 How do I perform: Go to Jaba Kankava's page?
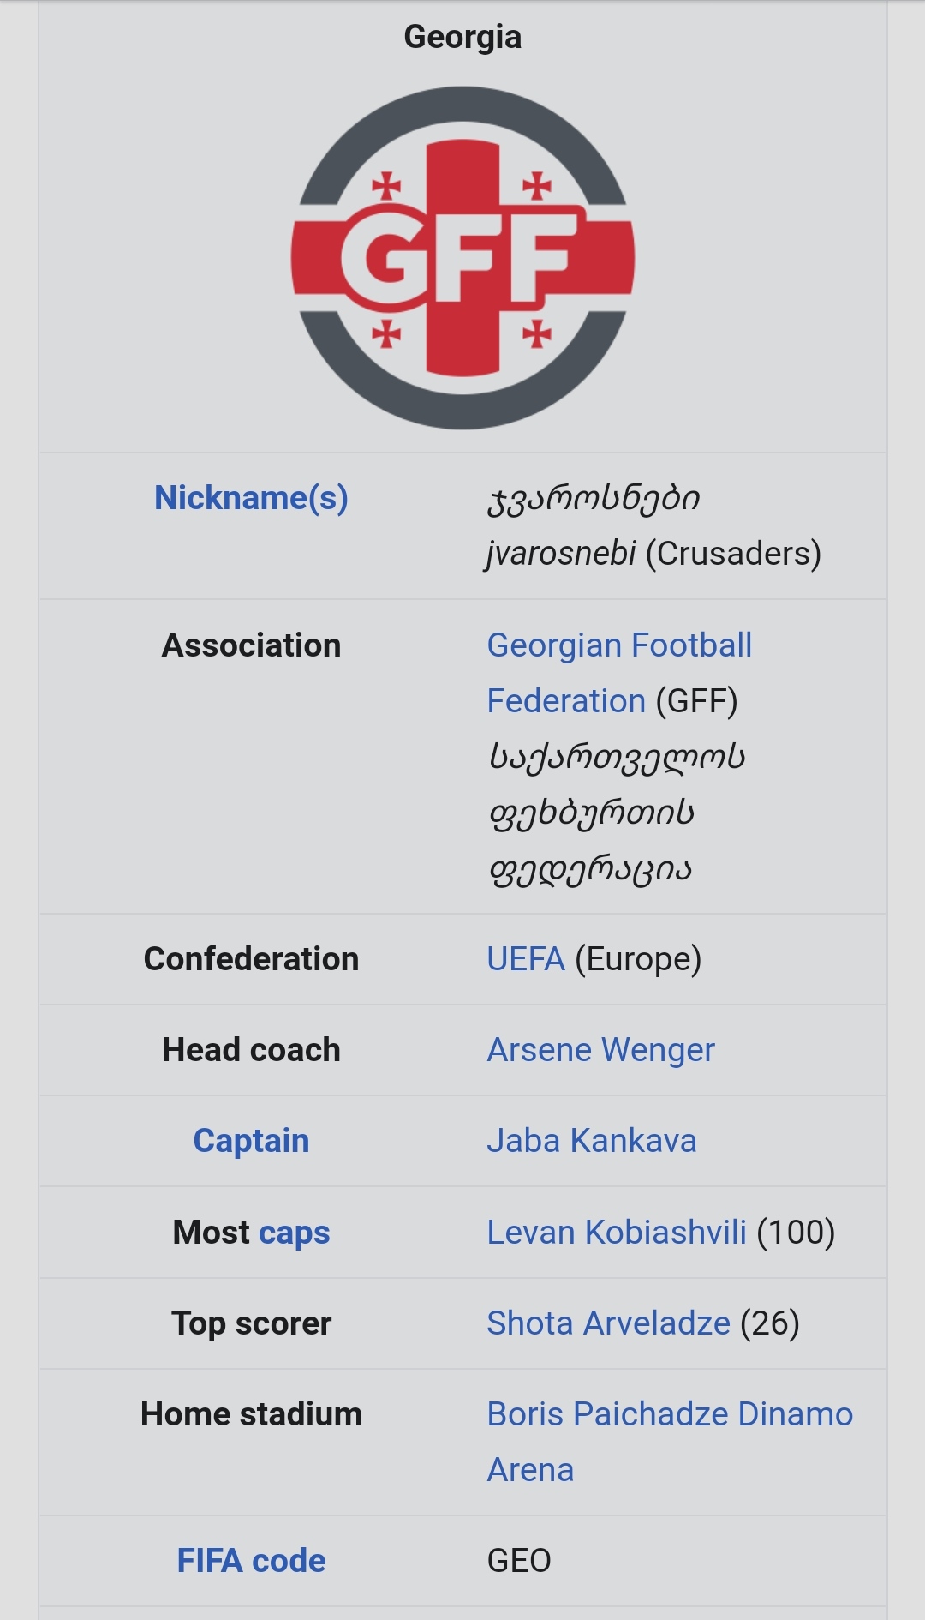(x=591, y=1141)
